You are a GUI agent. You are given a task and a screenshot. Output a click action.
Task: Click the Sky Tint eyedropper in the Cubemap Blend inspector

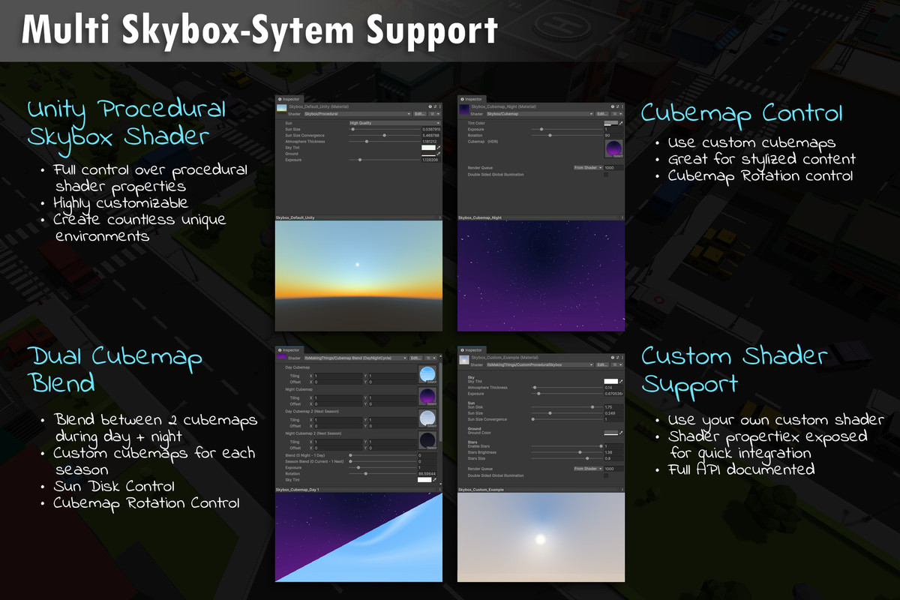(x=434, y=480)
